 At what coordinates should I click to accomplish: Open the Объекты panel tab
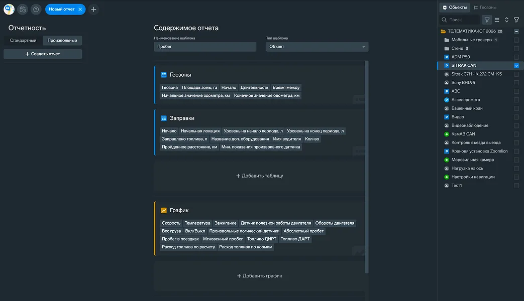pyautogui.click(x=455, y=8)
